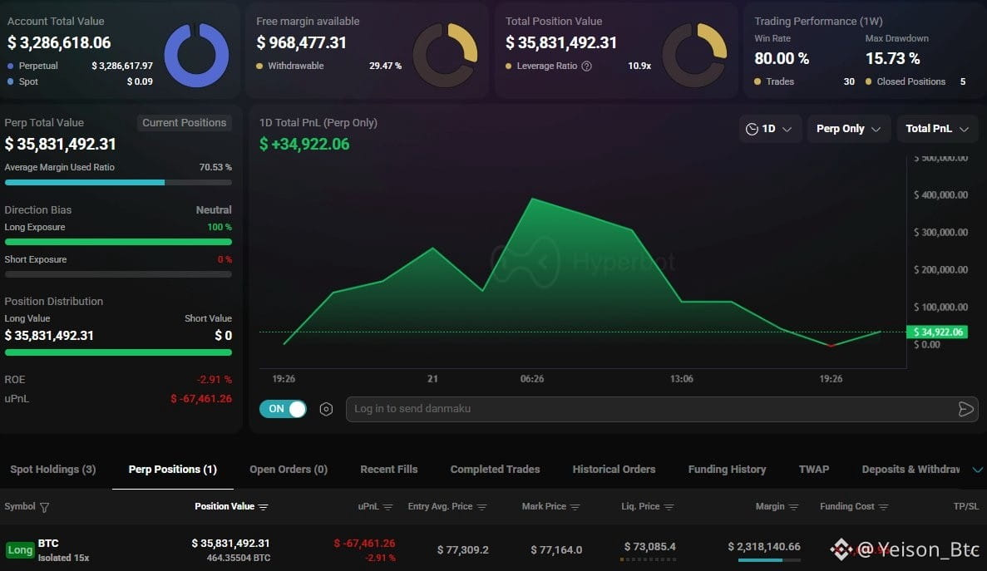
Task: Click the Spot $ 0.09 legend entry
Action: 80,81
